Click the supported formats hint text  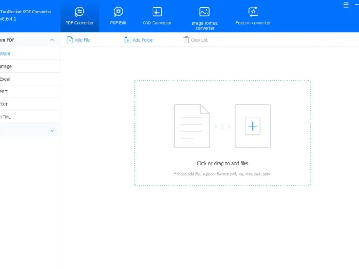click(x=222, y=174)
